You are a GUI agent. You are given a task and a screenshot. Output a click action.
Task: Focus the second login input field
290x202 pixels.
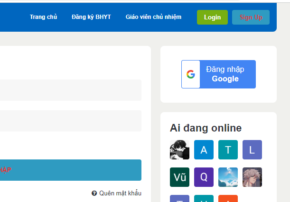(70, 121)
